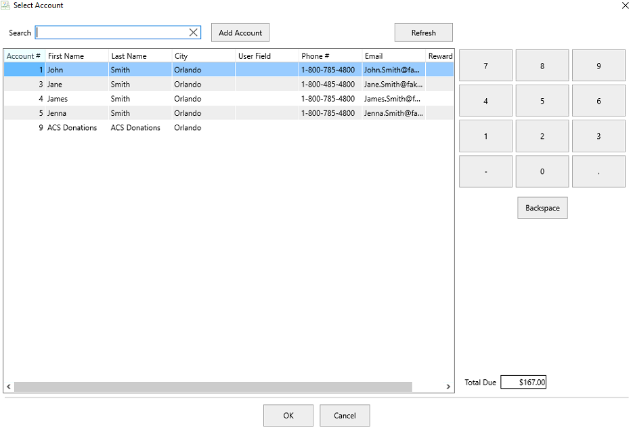Click the scroll right arrow of the table
This screenshot has height=434, width=633.
(x=448, y=387)
